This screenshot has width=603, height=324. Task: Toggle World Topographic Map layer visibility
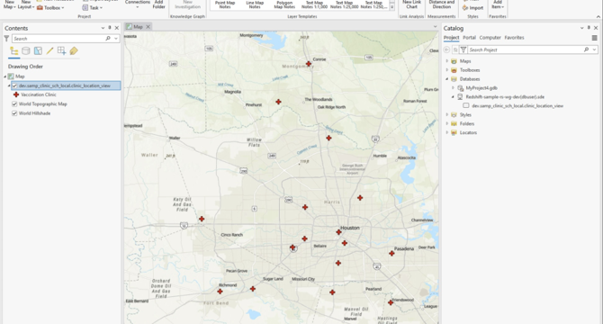point(14,104)
